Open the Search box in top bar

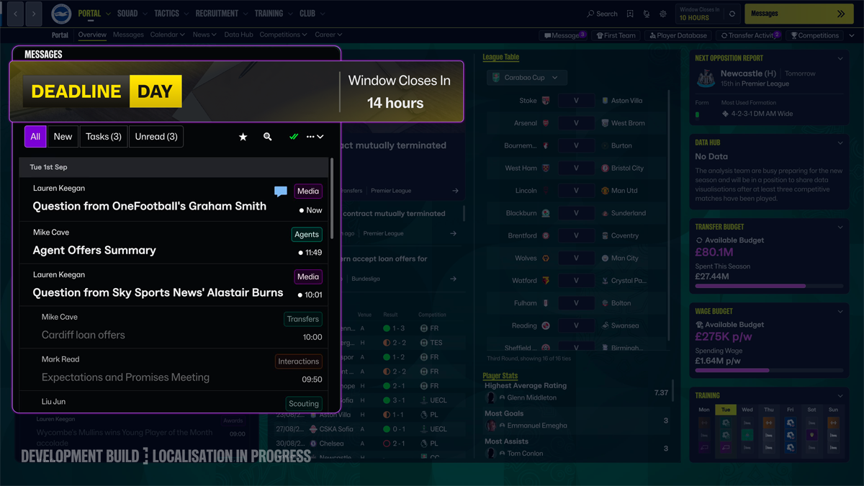coord(602,14)
